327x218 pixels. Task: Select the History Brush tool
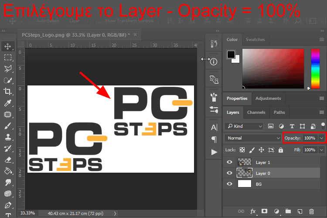pos(8,149)
